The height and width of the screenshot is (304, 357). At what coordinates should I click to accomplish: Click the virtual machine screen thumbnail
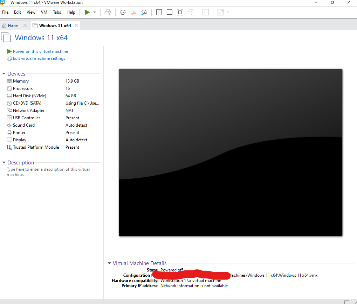pos(230,152)
